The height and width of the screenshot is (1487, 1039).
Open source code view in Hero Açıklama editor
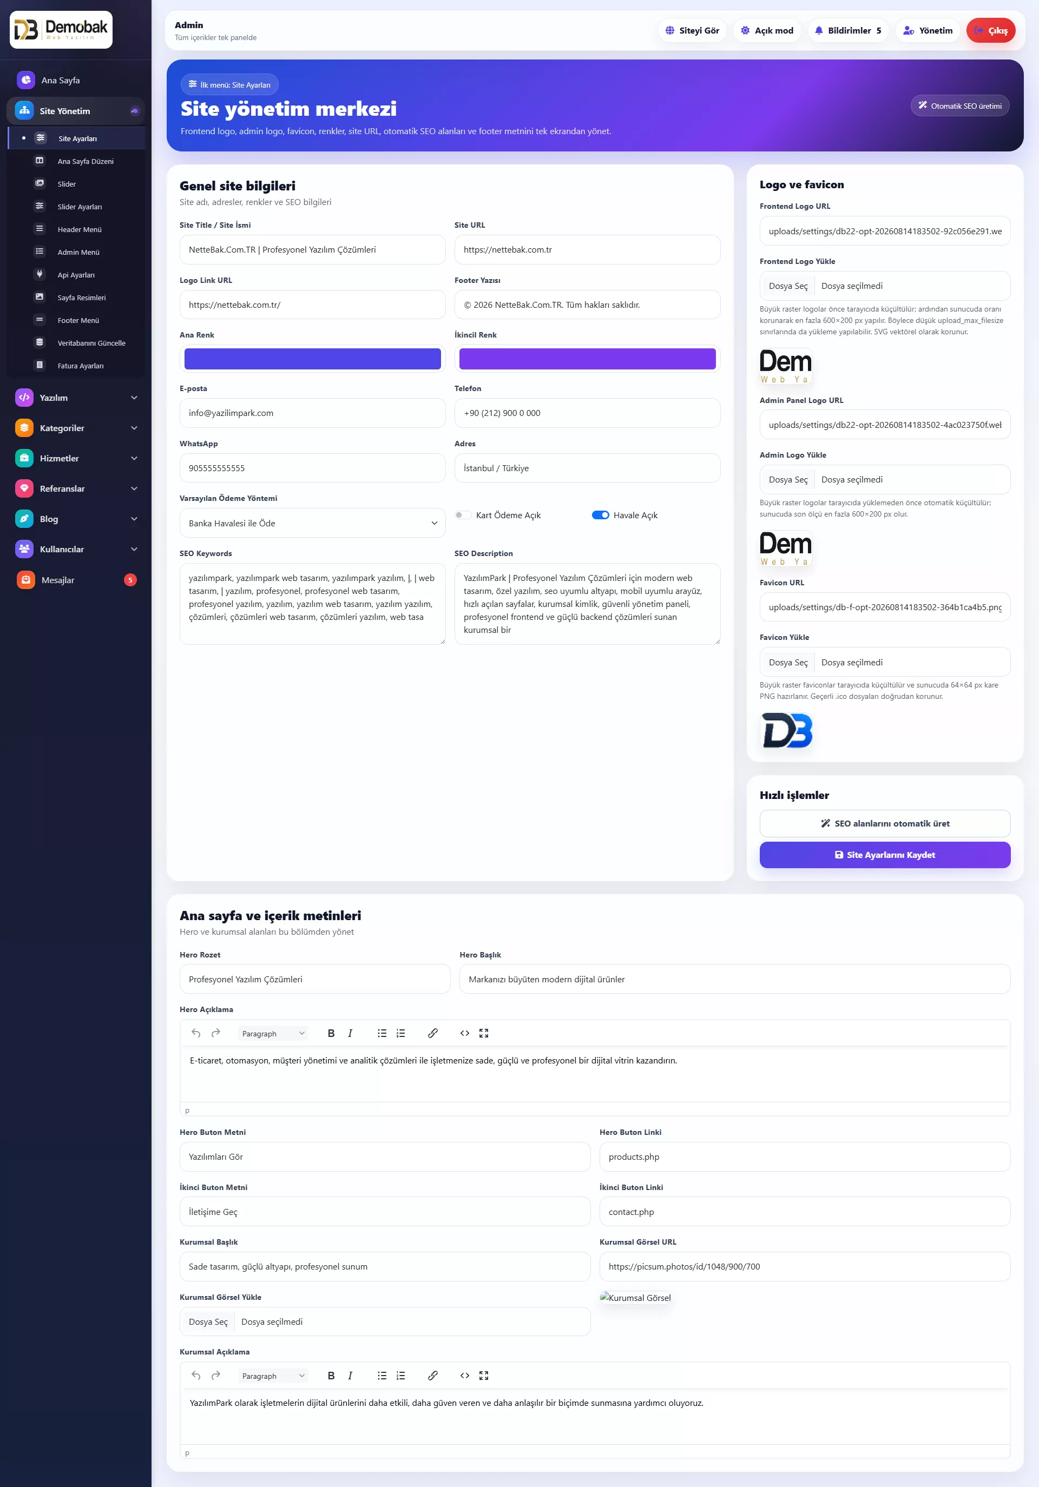tap(464, 1033)
